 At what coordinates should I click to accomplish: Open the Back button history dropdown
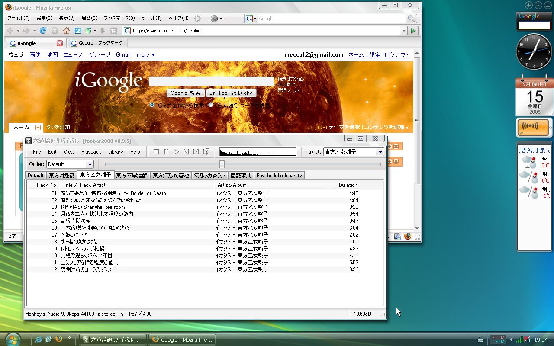(18, 31)
